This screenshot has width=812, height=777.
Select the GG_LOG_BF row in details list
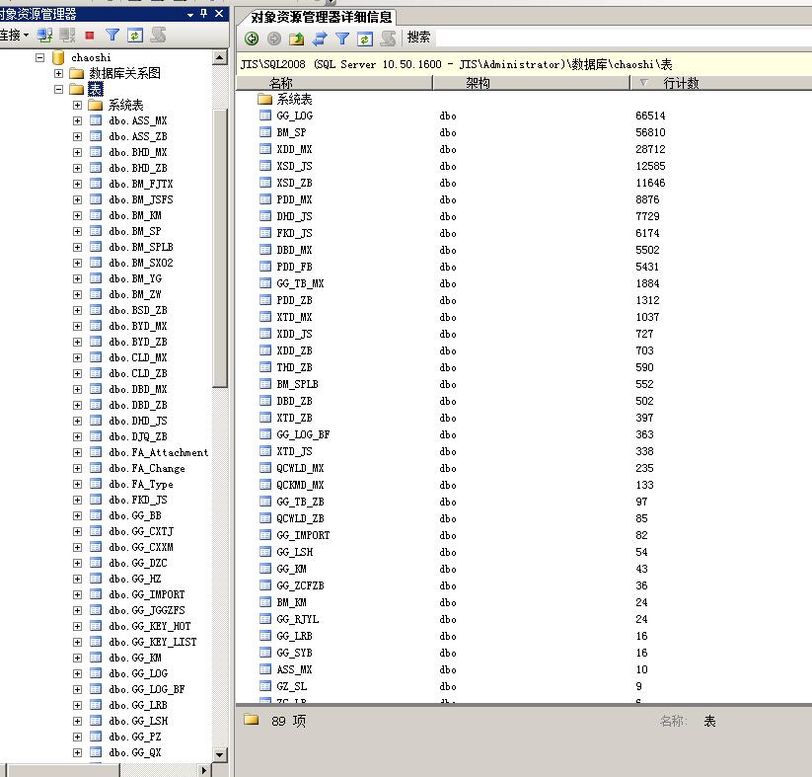tap(524, 434)
